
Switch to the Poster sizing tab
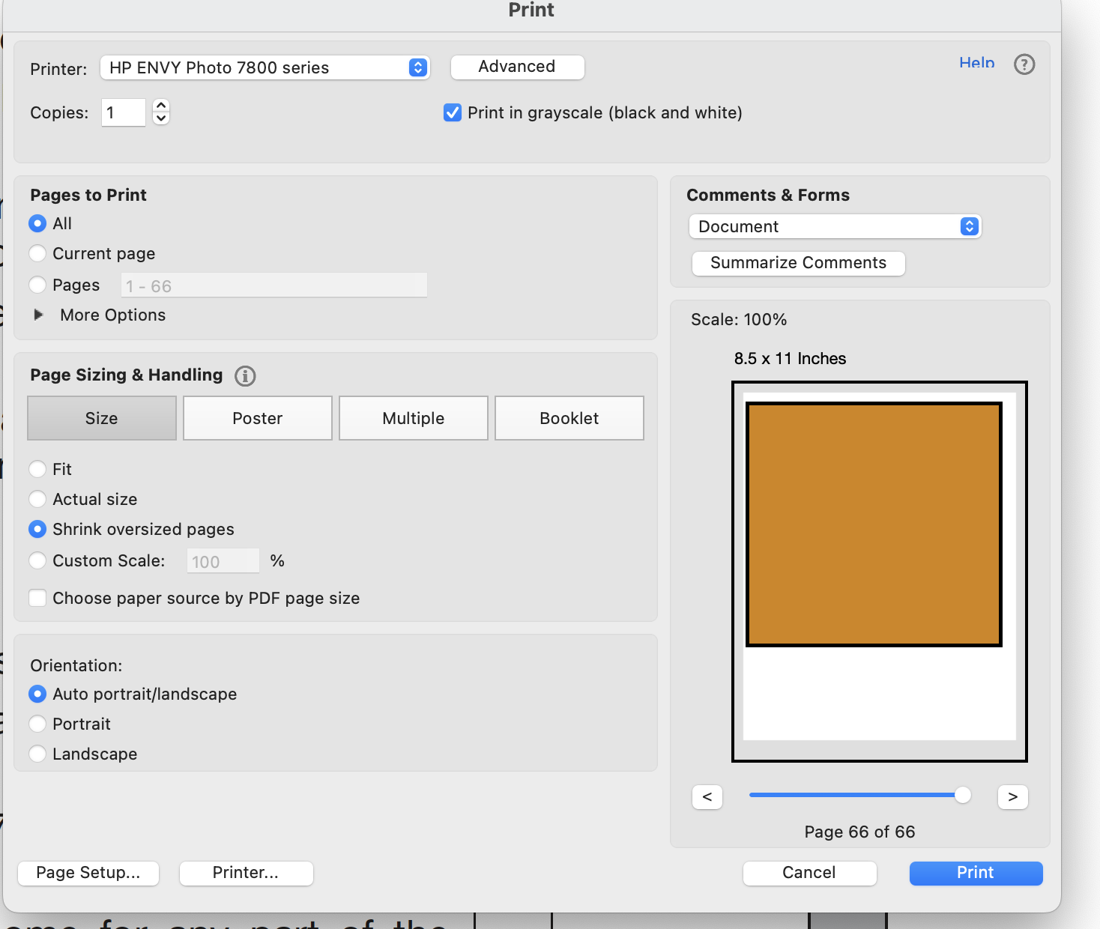pos(257,418)
